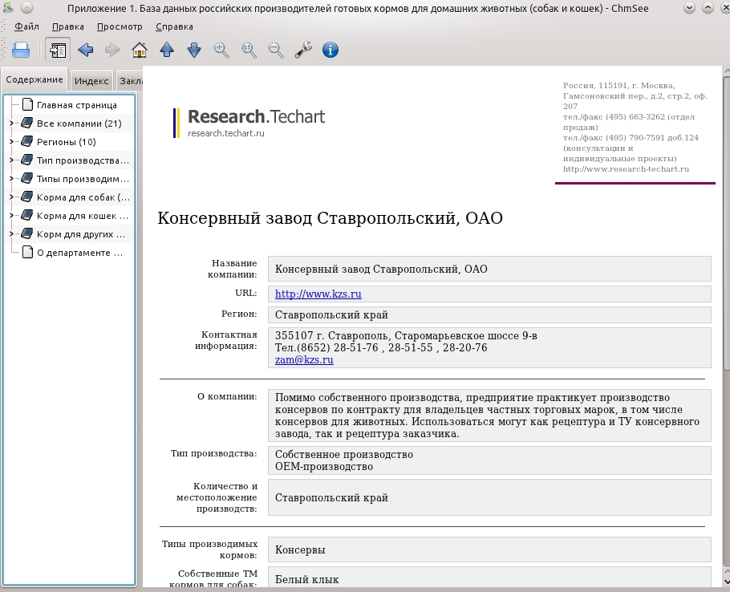730x592 pixels.
Task: Click the Research.Techart logo
Action: tap(249, 123)
